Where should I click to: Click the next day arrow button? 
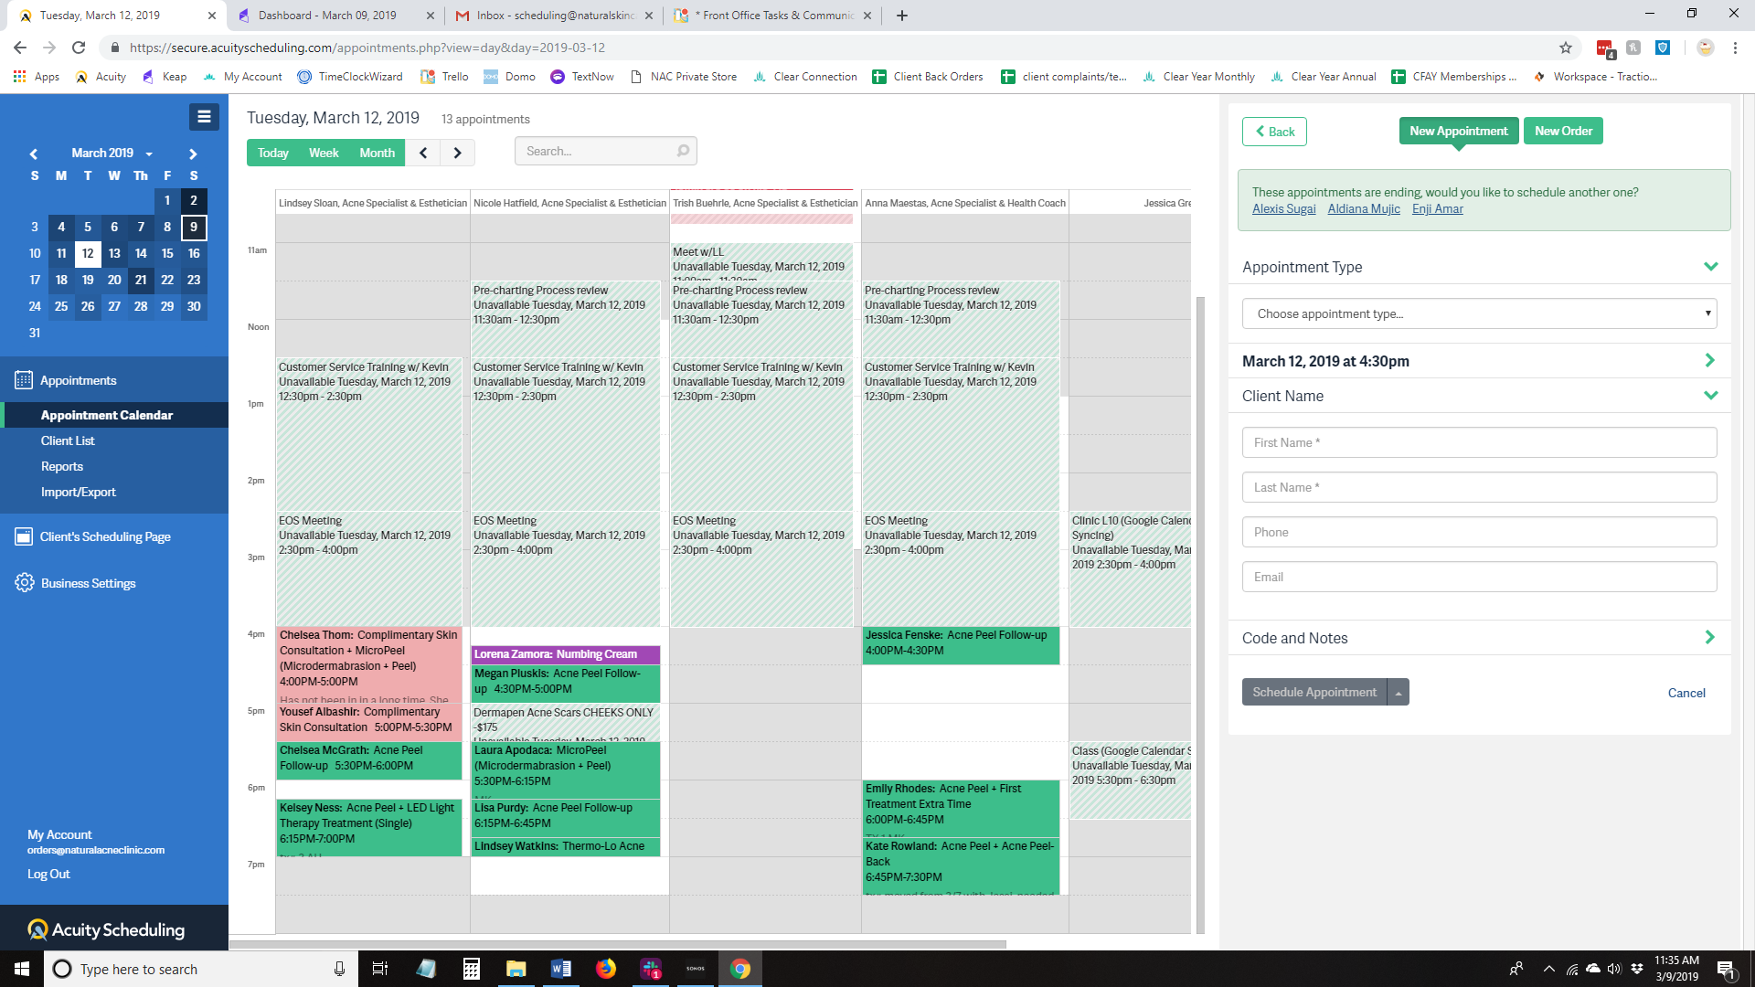click(458, 153)
